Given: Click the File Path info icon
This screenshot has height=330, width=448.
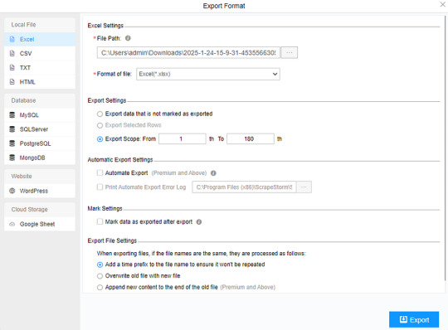Looking at the screenshot, I should 128,38.
